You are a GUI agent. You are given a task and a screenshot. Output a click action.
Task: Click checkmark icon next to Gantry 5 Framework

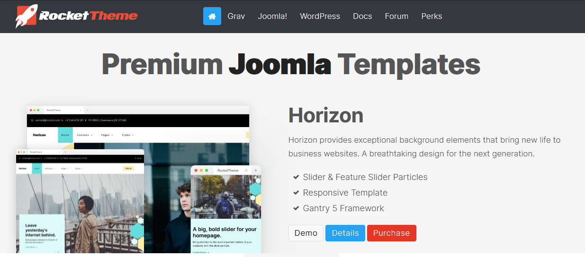tap(296, 208)
